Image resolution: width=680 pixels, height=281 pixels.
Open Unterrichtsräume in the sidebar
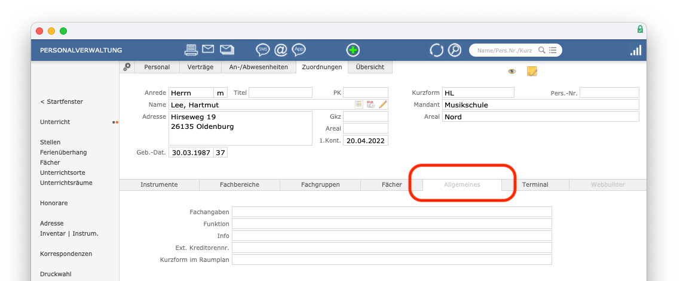click(66, 183)
